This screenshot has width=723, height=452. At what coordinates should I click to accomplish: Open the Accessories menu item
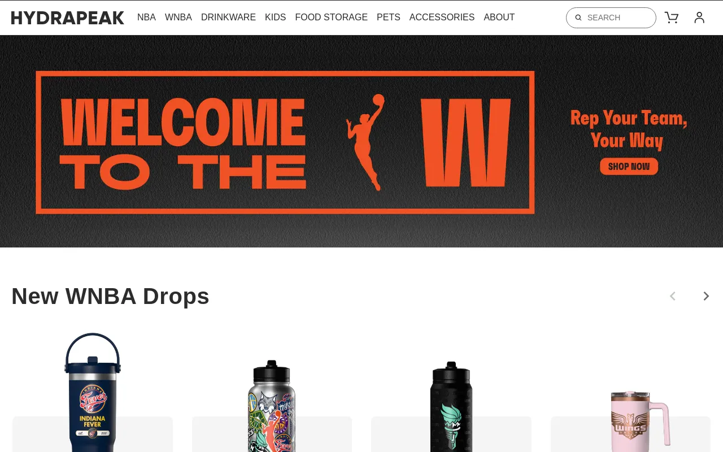pos(442,18)
